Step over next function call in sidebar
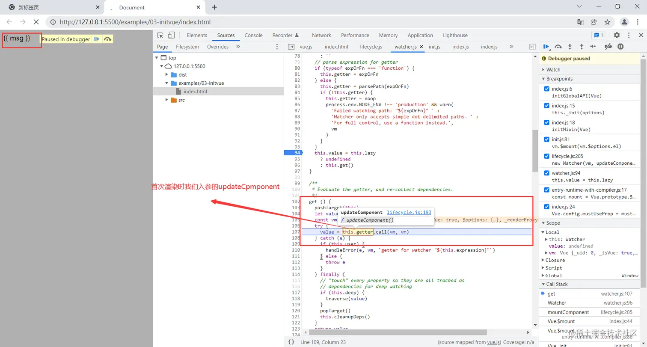 558,47
